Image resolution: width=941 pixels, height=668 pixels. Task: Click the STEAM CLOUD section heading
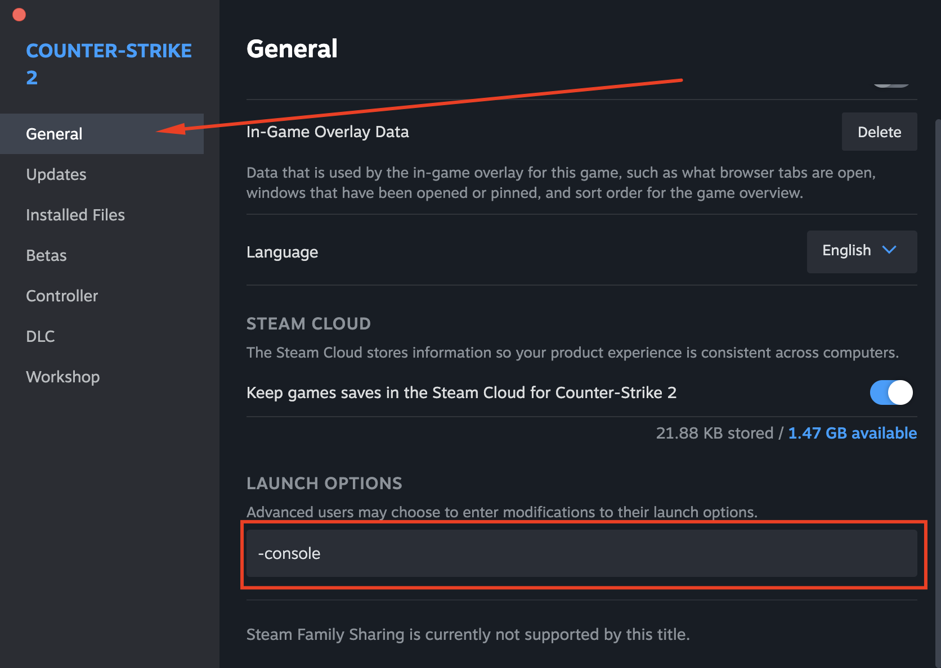coord(308,324)
